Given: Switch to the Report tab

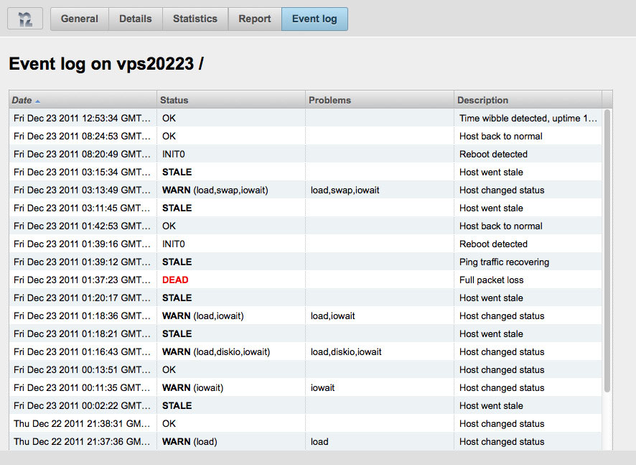Looking at the screenshot, I should (255, 19).
